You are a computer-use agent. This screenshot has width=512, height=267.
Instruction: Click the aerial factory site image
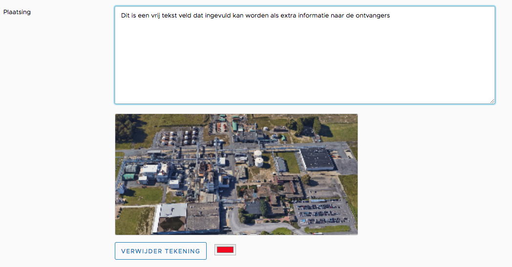(x=236, y=174)
